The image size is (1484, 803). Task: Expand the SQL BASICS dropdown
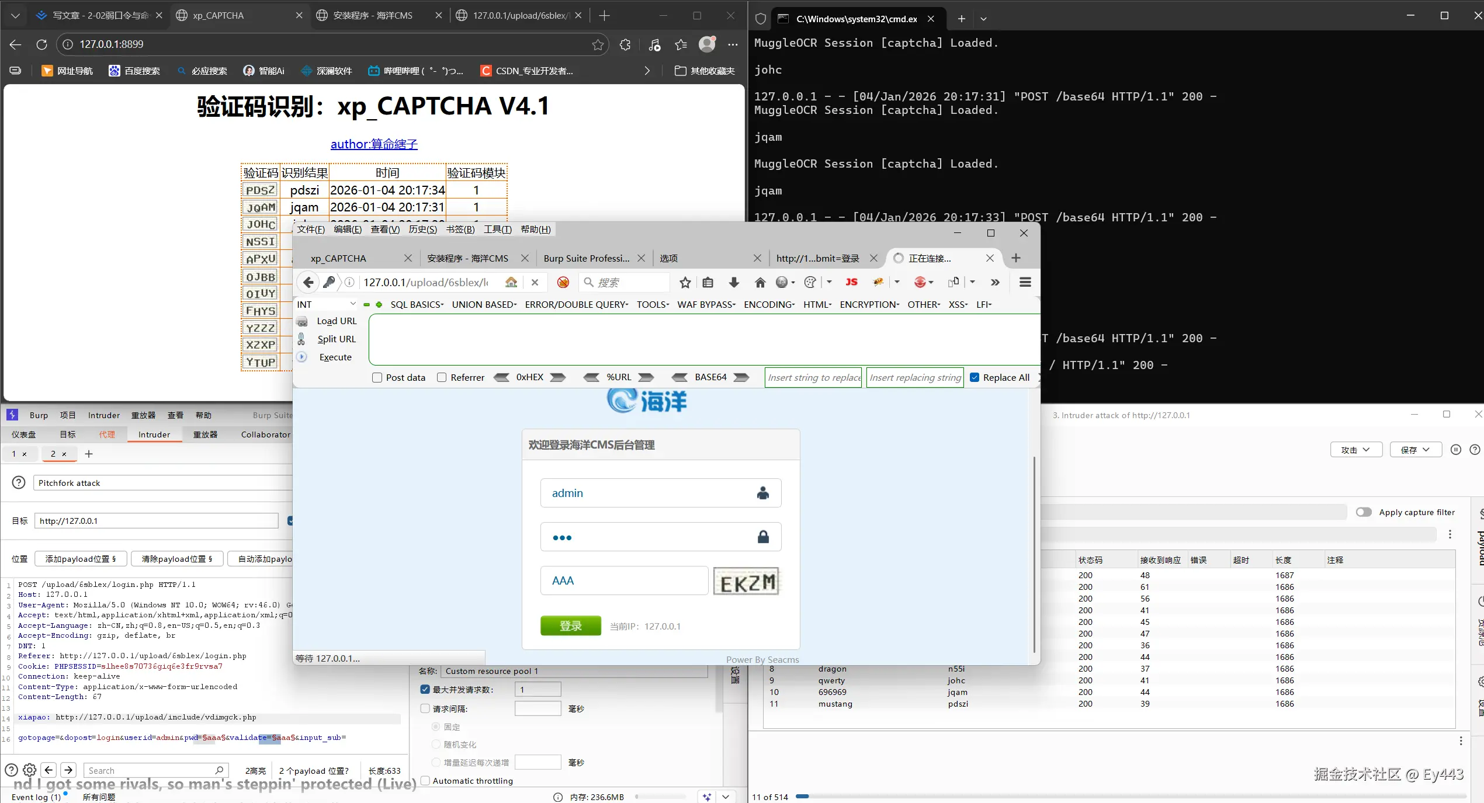coord(417,305)
